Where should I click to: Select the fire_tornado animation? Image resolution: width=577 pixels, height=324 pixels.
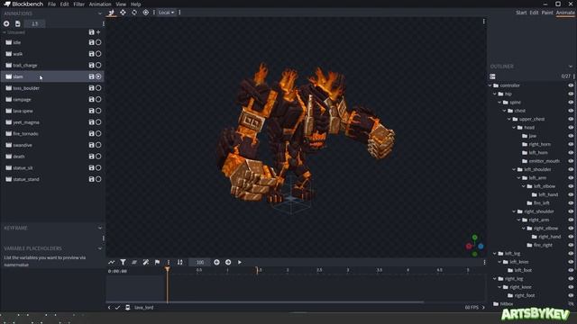tap(52, 134)
